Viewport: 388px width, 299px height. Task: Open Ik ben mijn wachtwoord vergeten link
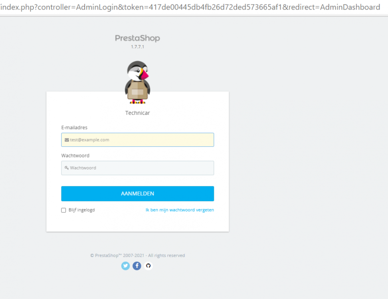180,210
